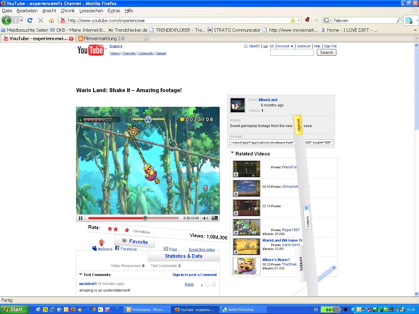Pause the Wario Land video
The height and width of the screenshot is (314, 419).
[81, 218]
